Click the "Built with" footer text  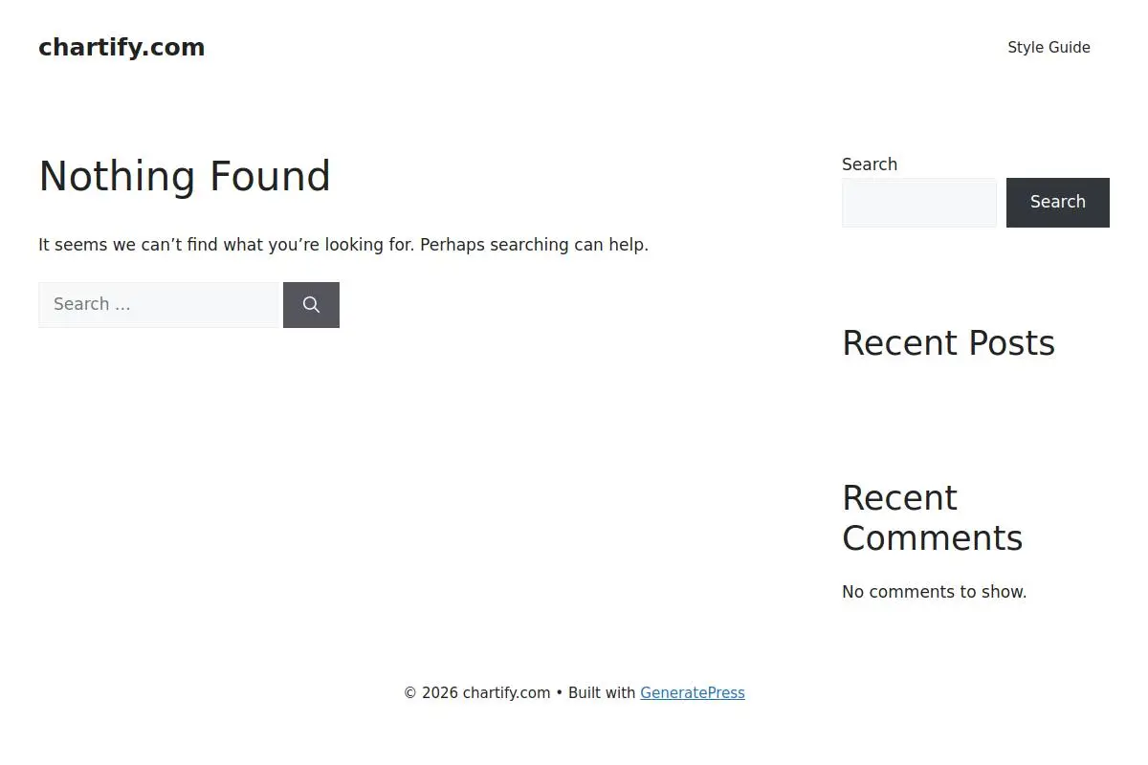(602, 693)
